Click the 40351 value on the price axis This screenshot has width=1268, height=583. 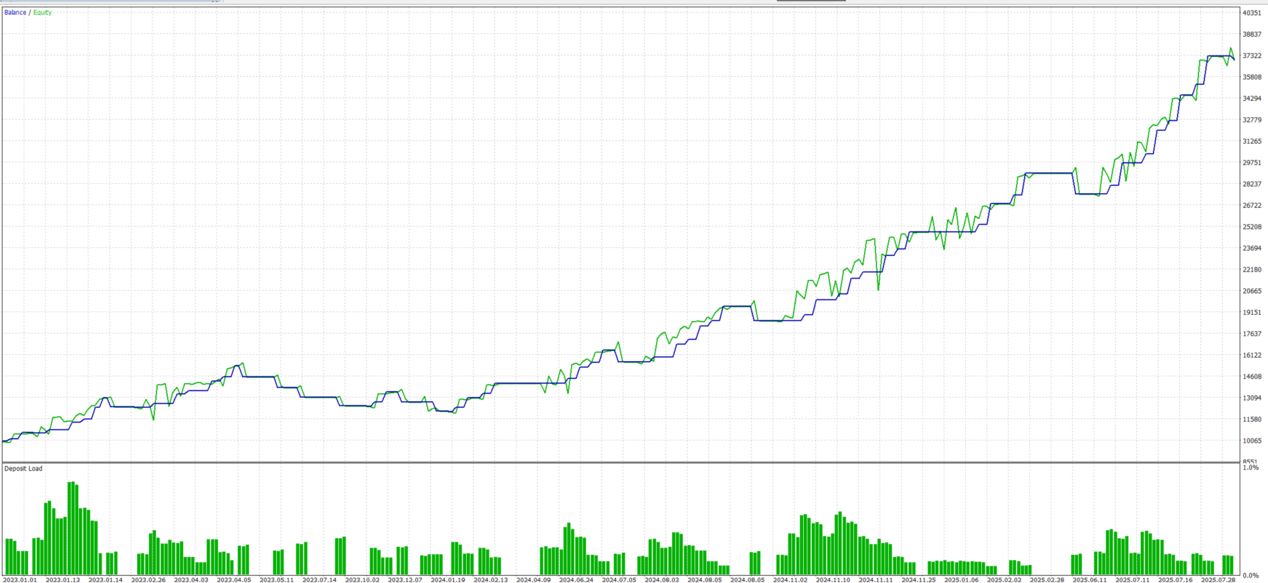pos(1252,13)
